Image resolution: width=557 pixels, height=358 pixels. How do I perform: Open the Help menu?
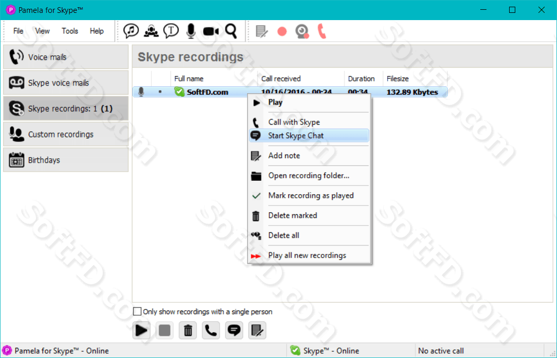pyautogui.click(x=97, y=31)
